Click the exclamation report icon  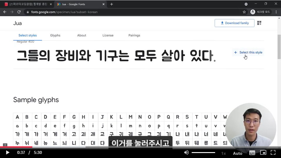(x=5, y=145)
